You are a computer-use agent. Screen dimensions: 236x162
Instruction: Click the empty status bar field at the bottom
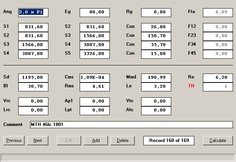[118, 158]
